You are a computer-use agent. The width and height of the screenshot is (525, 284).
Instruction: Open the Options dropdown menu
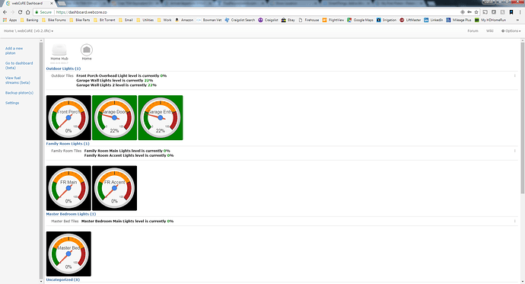point(511,30)
